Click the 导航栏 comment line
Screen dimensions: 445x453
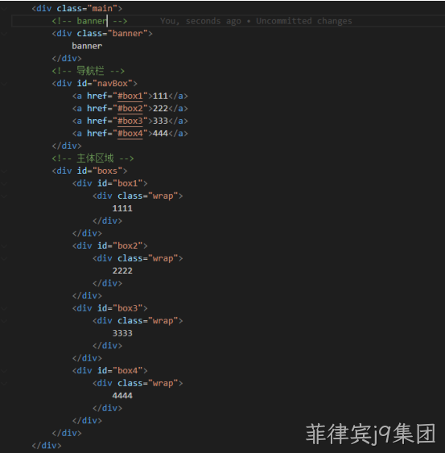click(89, 71)
